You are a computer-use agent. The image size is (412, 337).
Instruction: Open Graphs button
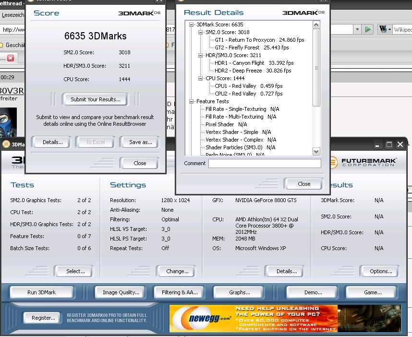click(x=239, y=292)
